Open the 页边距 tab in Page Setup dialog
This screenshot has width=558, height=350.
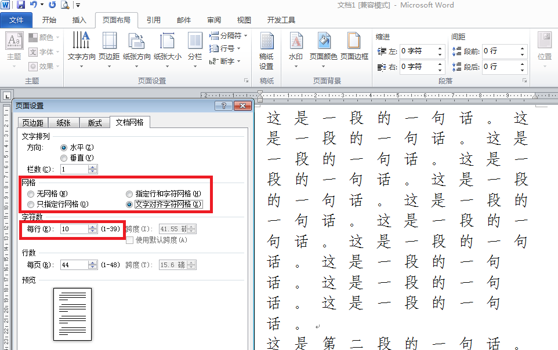32,123
